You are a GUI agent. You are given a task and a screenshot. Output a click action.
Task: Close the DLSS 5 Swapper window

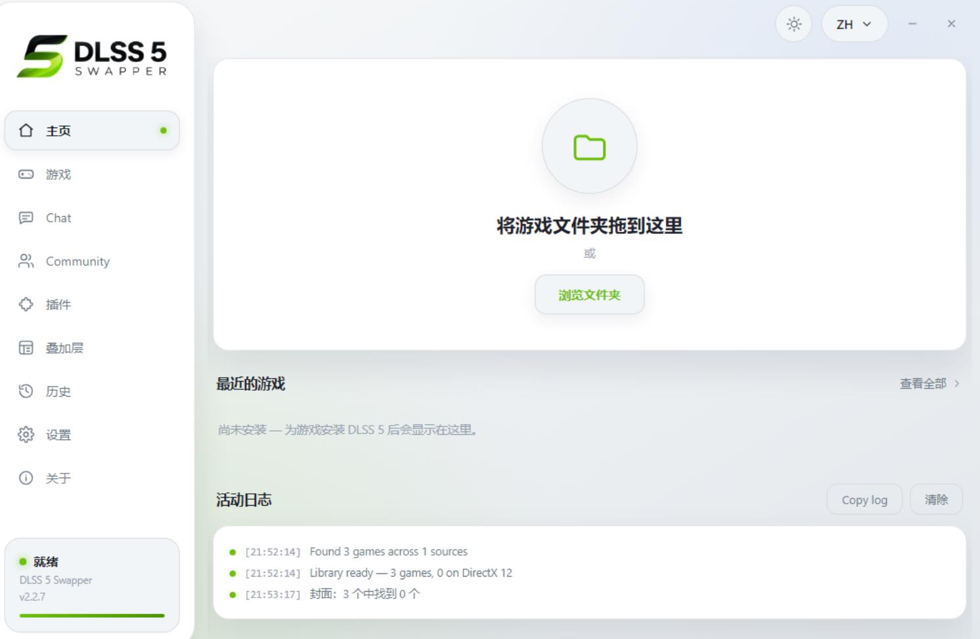[x=951, y=24]
